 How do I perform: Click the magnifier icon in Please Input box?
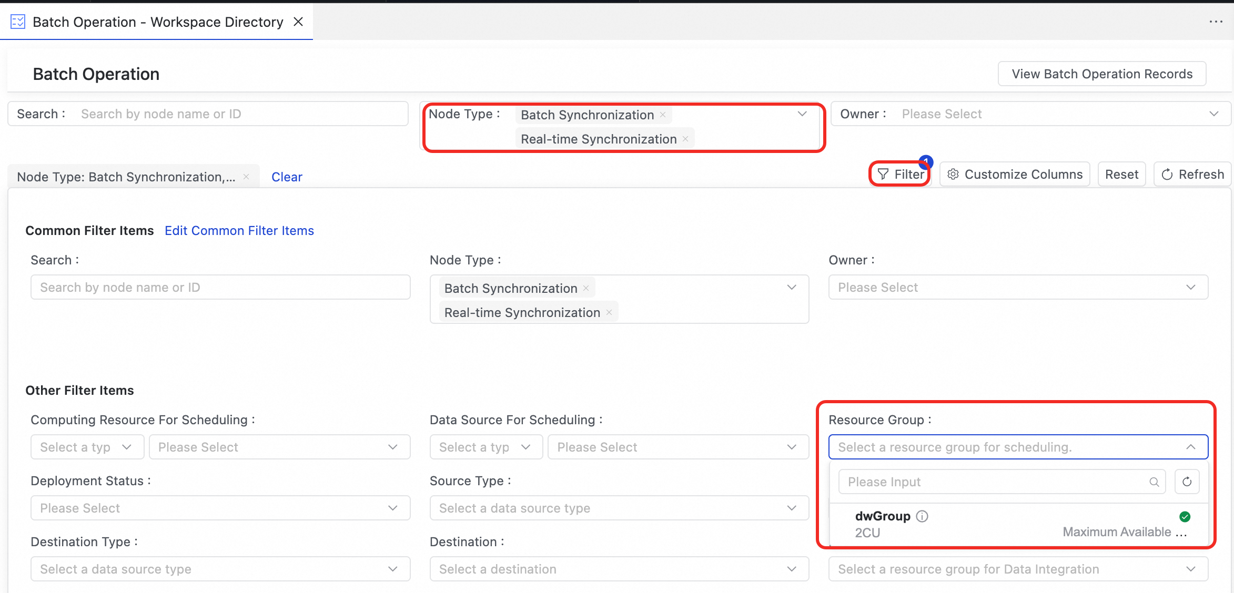point(1154,482)
